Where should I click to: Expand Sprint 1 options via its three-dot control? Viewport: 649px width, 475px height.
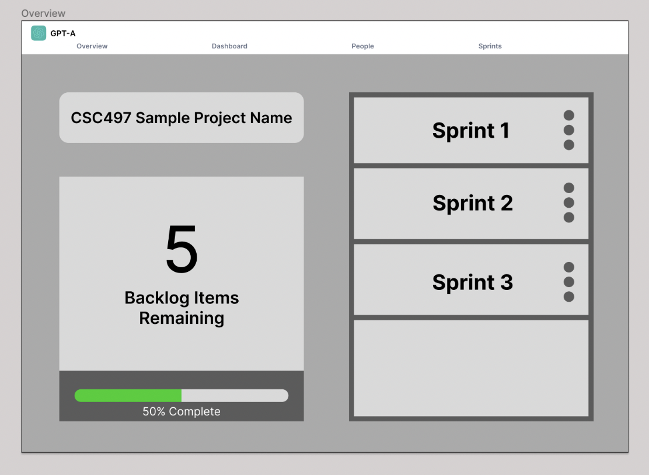pyautogui.click(x=569, y=130)
